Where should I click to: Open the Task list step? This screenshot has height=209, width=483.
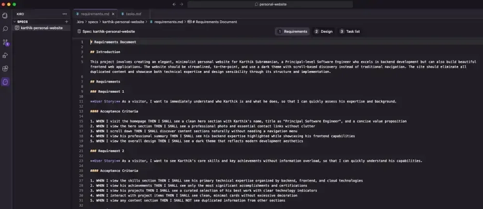(x=350, y=31)
